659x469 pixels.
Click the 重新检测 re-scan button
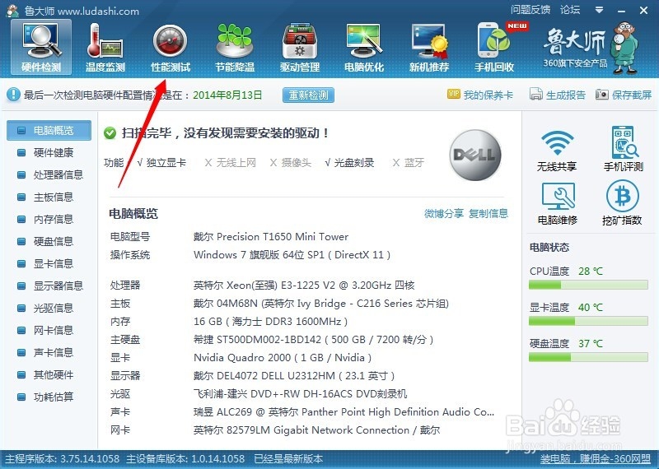click(x=308, y=95)
